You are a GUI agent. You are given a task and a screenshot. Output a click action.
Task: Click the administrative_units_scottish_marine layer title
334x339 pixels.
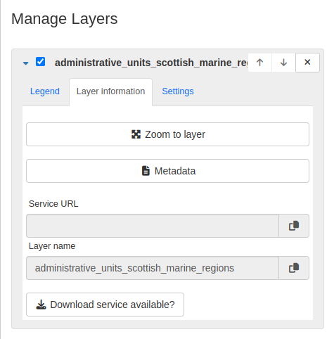pos(151,63)
